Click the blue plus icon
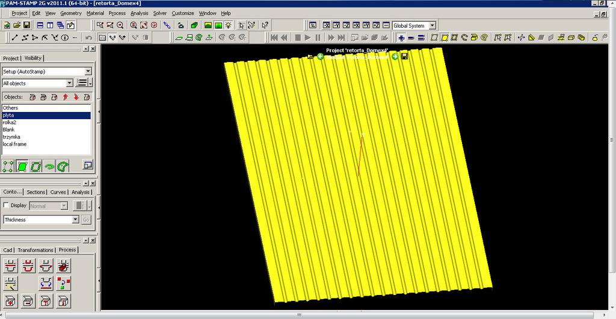The width and height of the screenshot is (616, 319). pyautogui.click(x=401, y=38)
